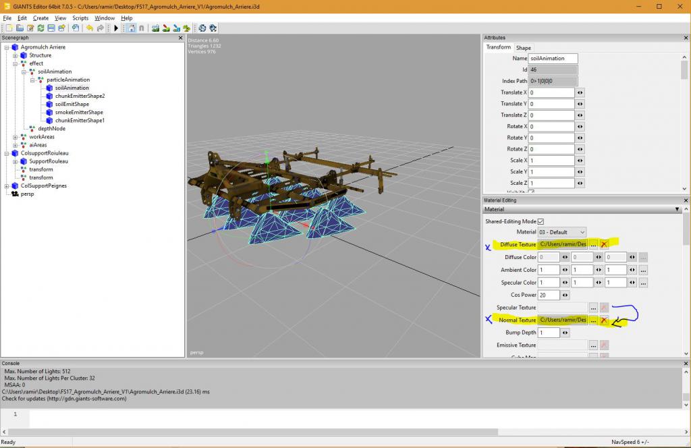Expand the aiAreas node

click(x=16, y=145)
